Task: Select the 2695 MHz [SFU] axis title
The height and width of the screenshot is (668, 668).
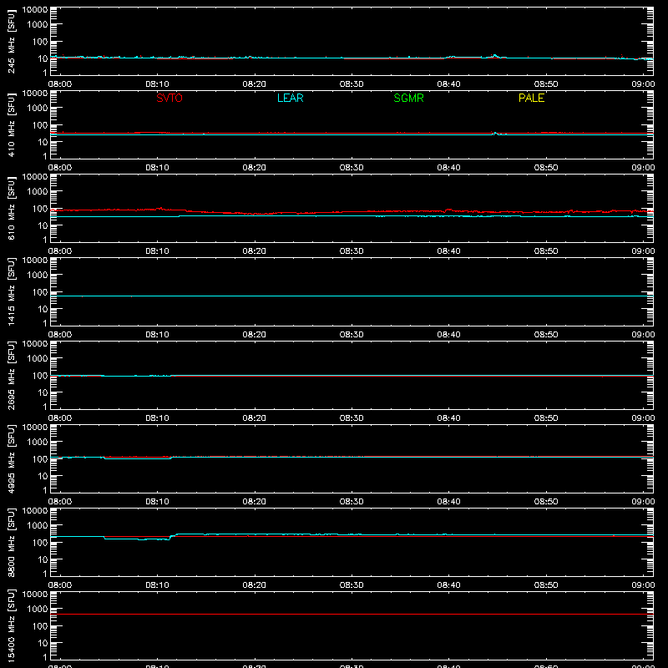Action: 11,376
